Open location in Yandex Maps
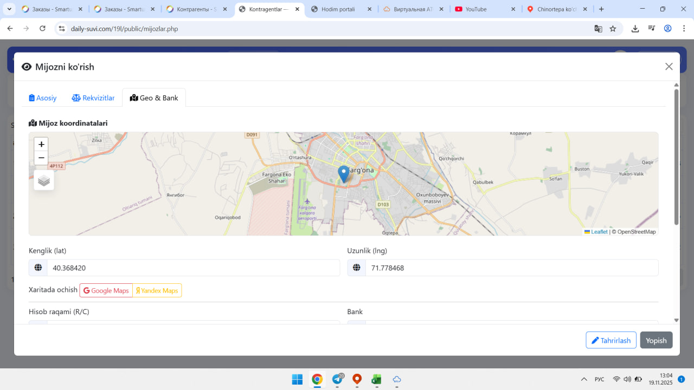The height and width of the screenshot is (390, 694). [157, 291]
